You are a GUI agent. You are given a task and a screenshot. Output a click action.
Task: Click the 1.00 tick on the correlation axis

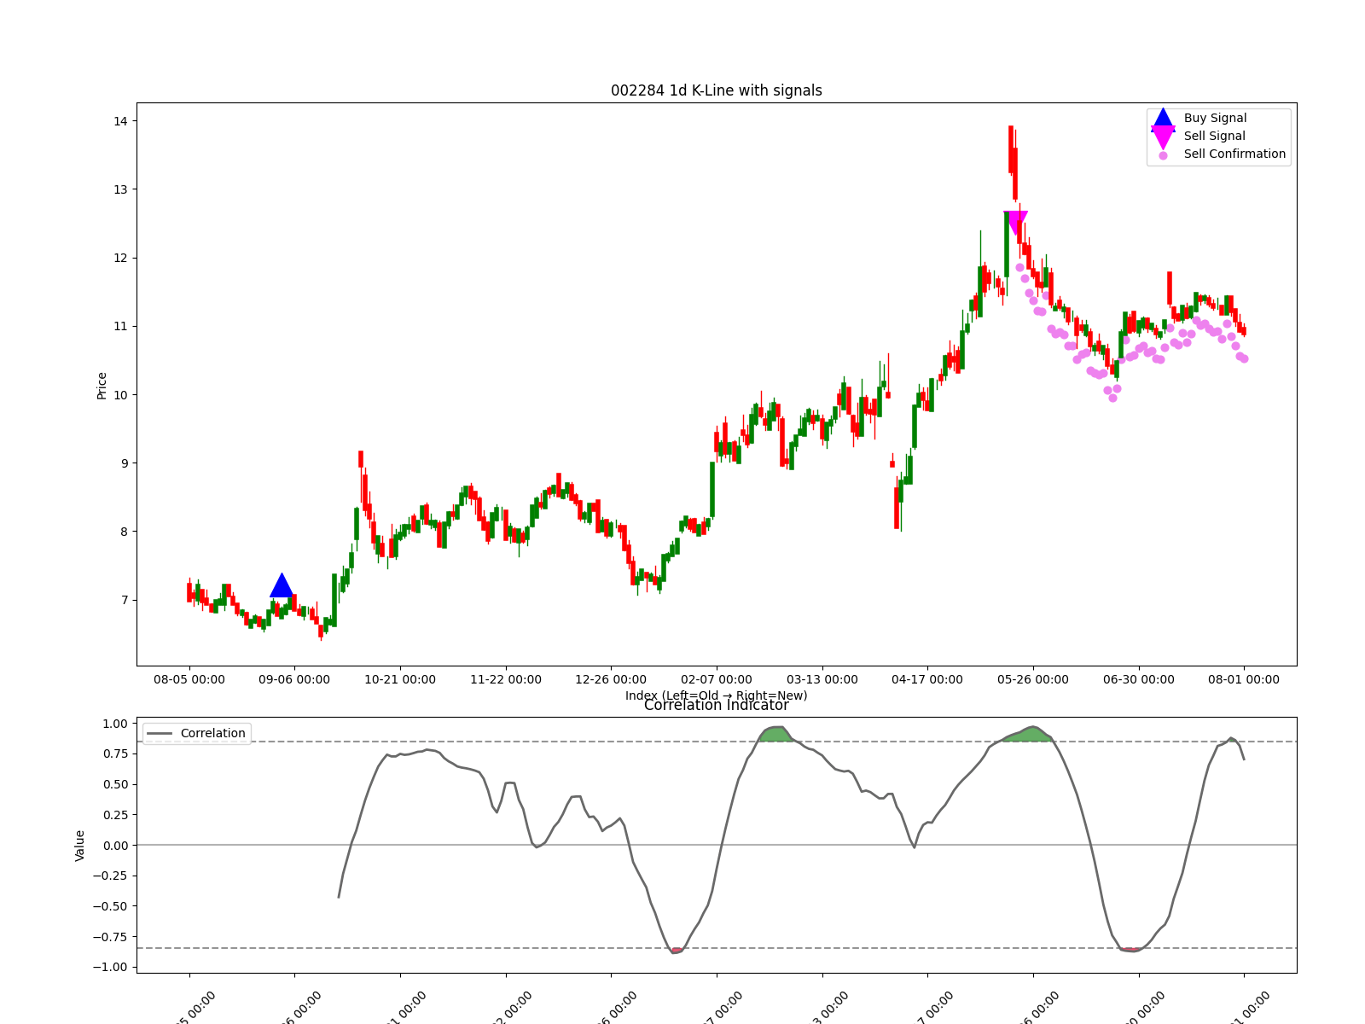tap(114, 724)
